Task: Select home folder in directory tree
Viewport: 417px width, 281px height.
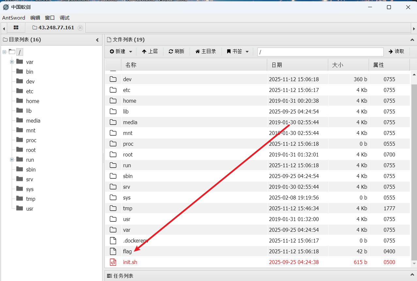Action: (x=33, y=101)
